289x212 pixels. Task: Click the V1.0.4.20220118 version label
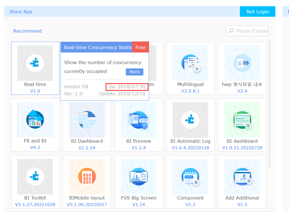pyautogui.click(x=190, y=148)
